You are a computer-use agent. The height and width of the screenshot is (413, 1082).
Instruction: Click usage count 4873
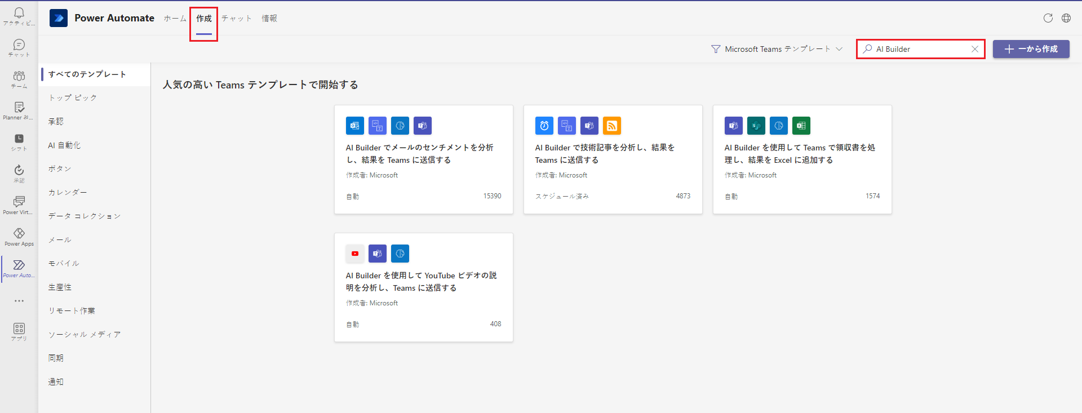pyautogui.click(x=683, y=196)
